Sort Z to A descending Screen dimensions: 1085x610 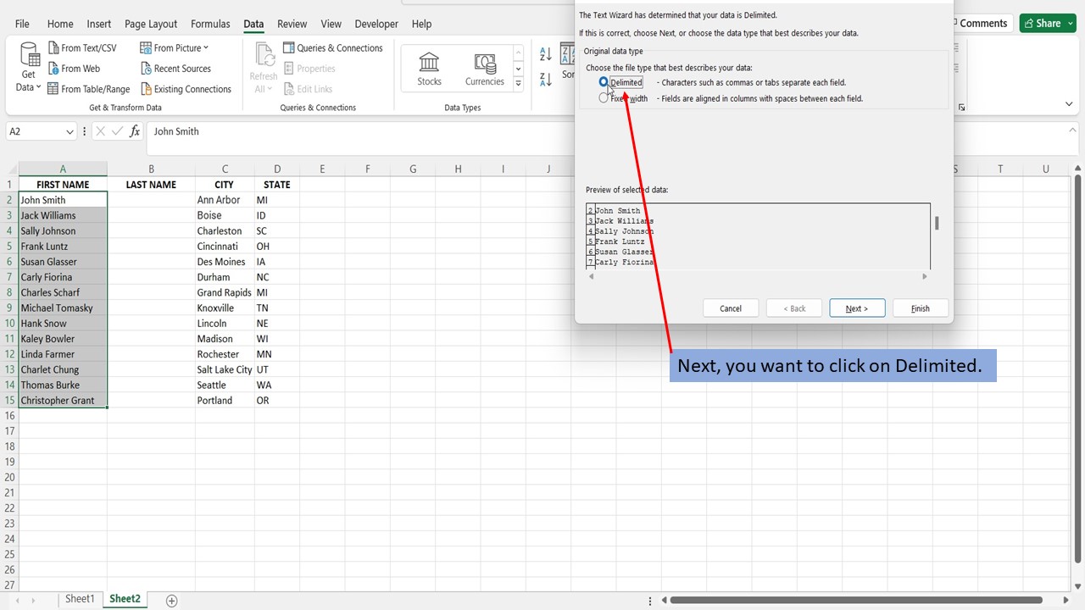click(546, 80)
